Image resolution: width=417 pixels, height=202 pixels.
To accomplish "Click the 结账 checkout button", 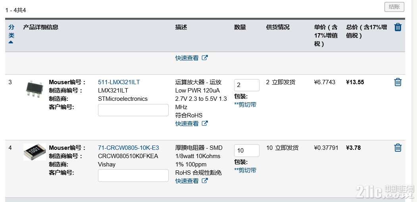I will (394, 7).
